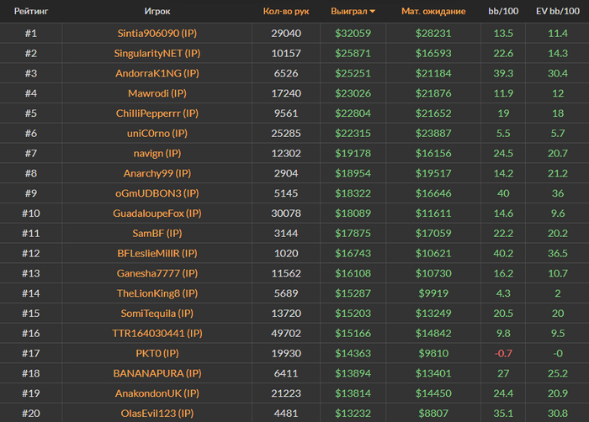This screenshot has height=422, width=589.
Task: Select player AndorraK1NG
Action: [157, 73]
